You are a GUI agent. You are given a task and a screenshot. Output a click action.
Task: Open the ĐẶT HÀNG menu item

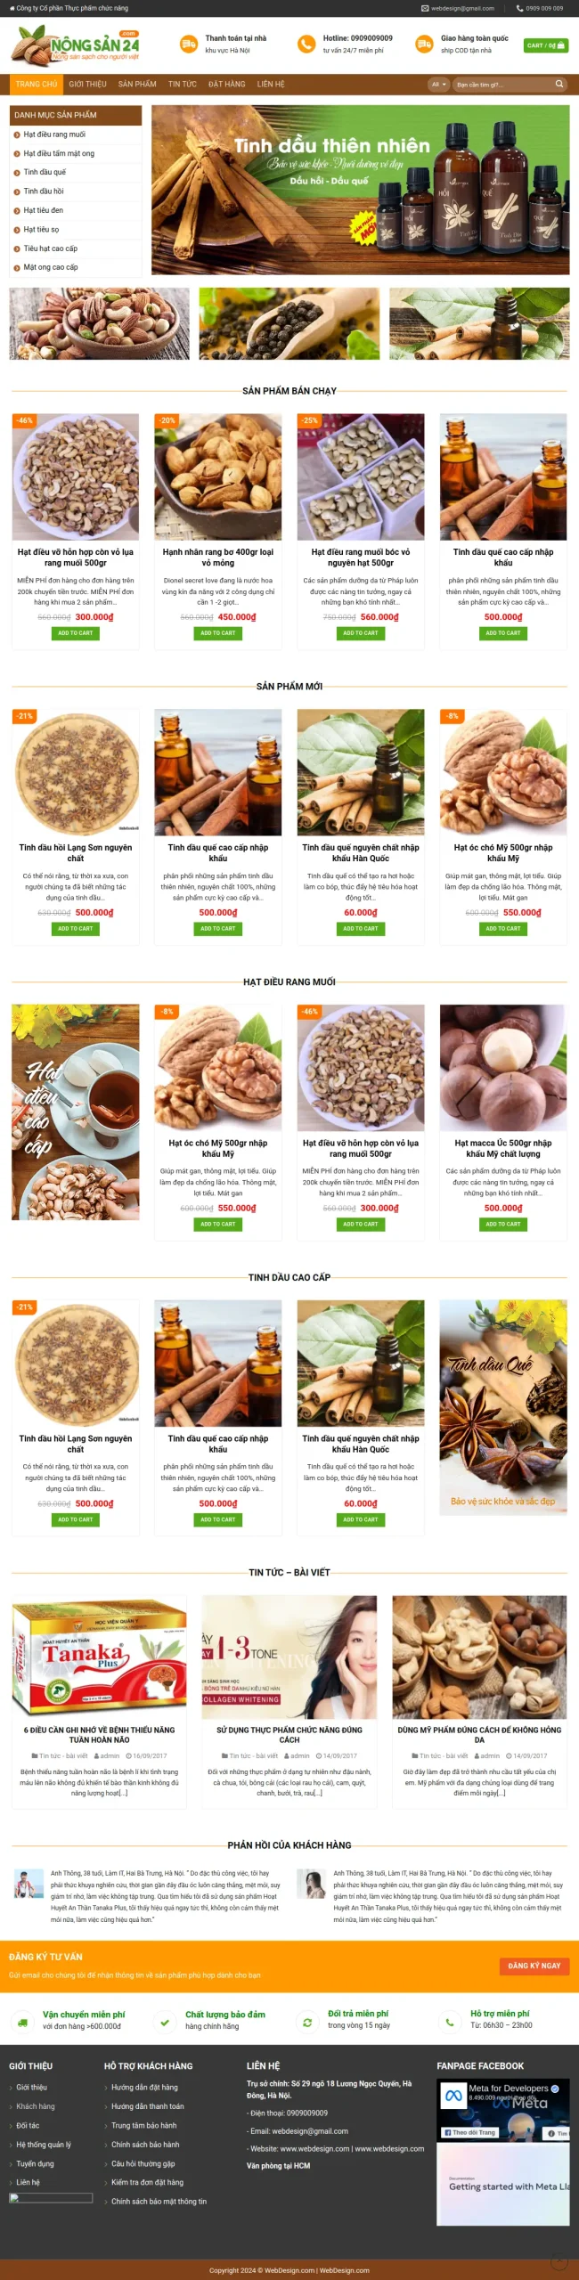coord(227,85)
